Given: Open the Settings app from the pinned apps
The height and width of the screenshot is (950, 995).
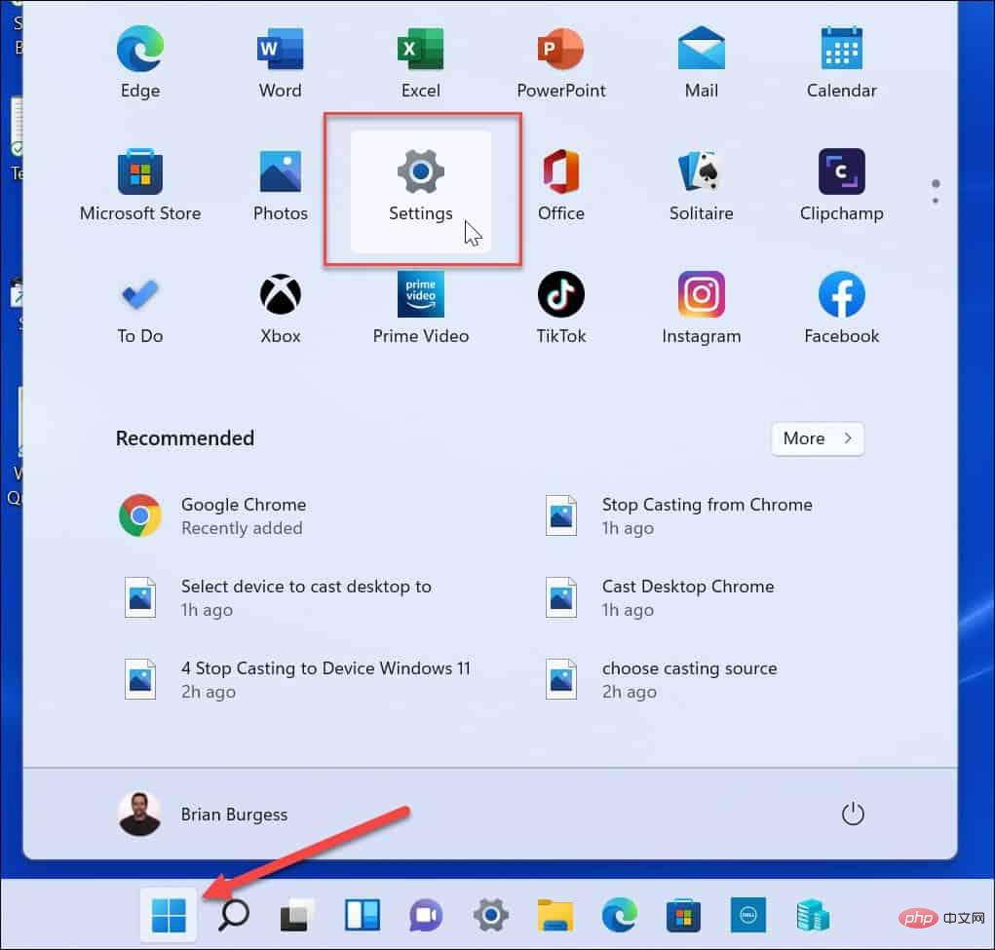Looking at the screenshot, I should (420, 185).
